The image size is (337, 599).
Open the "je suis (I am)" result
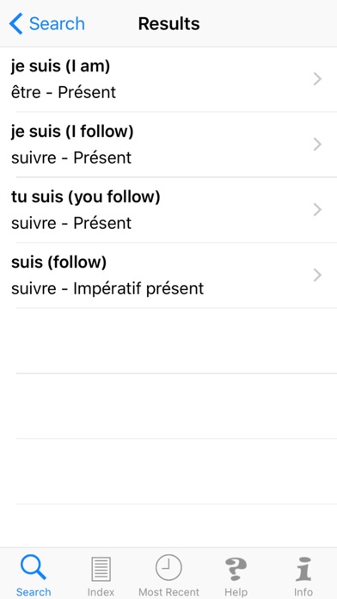(x=168, y=79)
